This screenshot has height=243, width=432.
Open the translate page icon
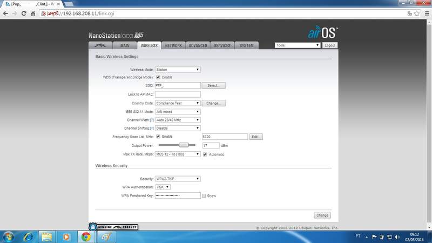[x=410, y=13]
